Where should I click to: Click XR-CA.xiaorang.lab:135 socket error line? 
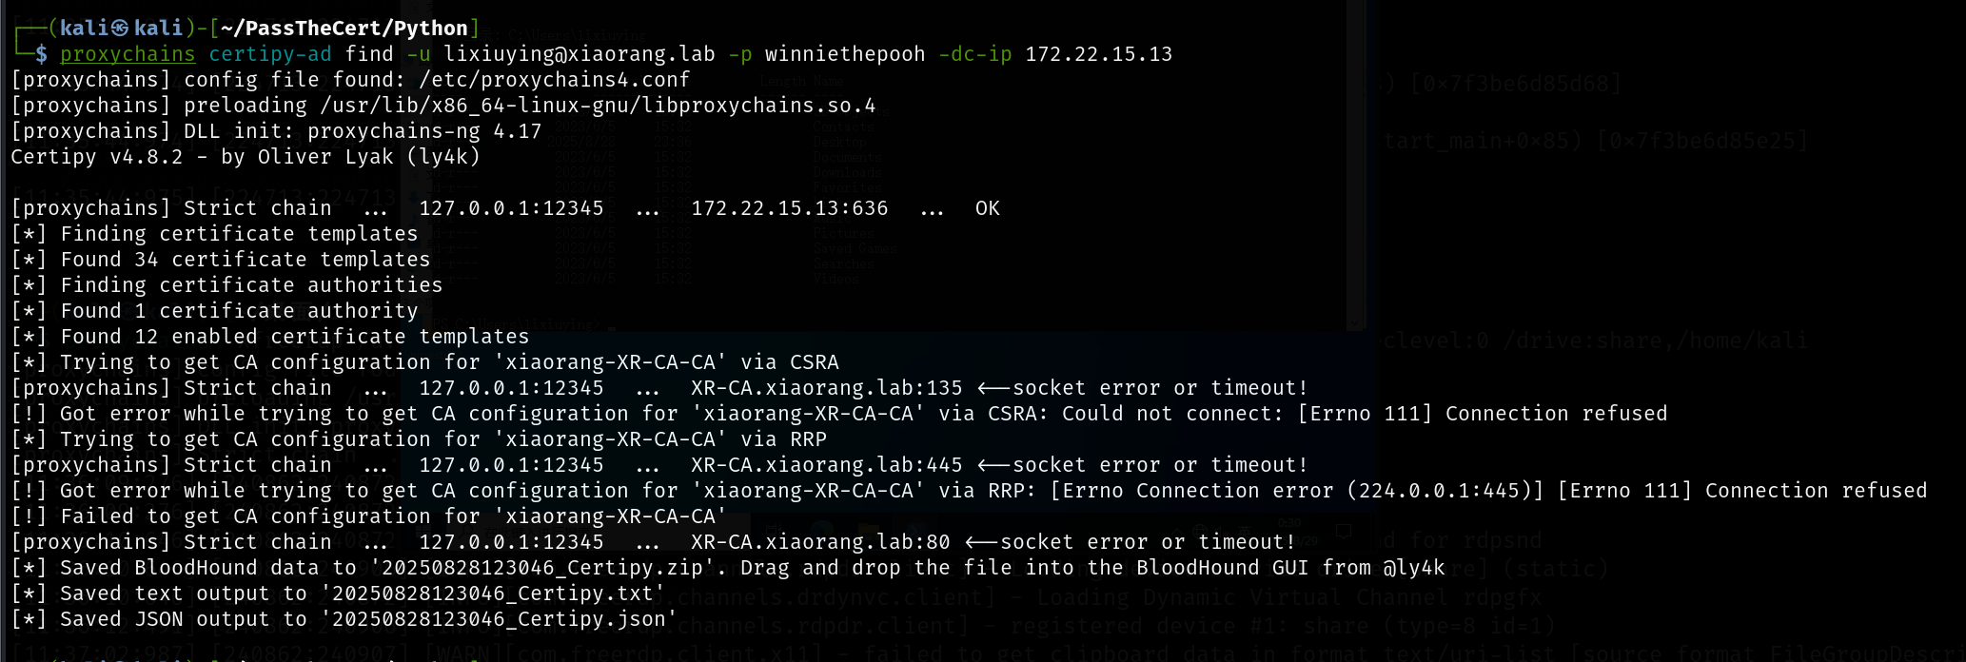point(659,388)
